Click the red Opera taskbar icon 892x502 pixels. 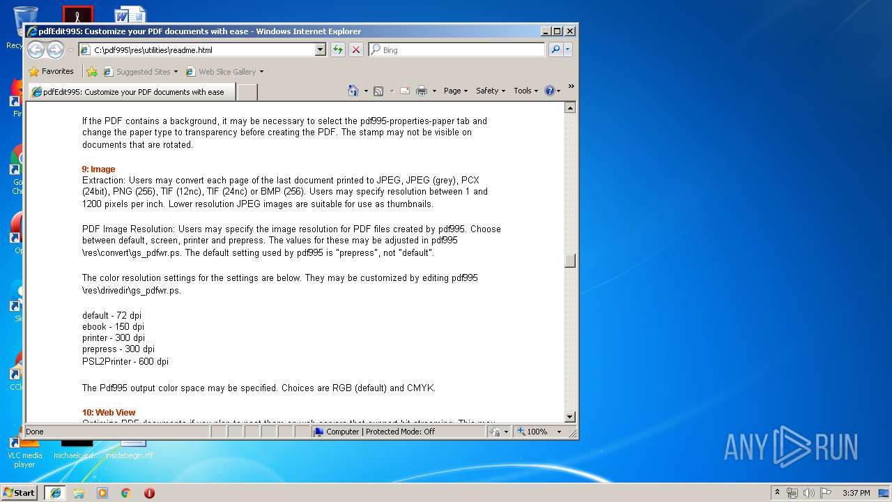[x=149, y=493]
